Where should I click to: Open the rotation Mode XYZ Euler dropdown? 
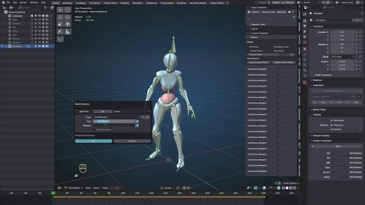342,57
